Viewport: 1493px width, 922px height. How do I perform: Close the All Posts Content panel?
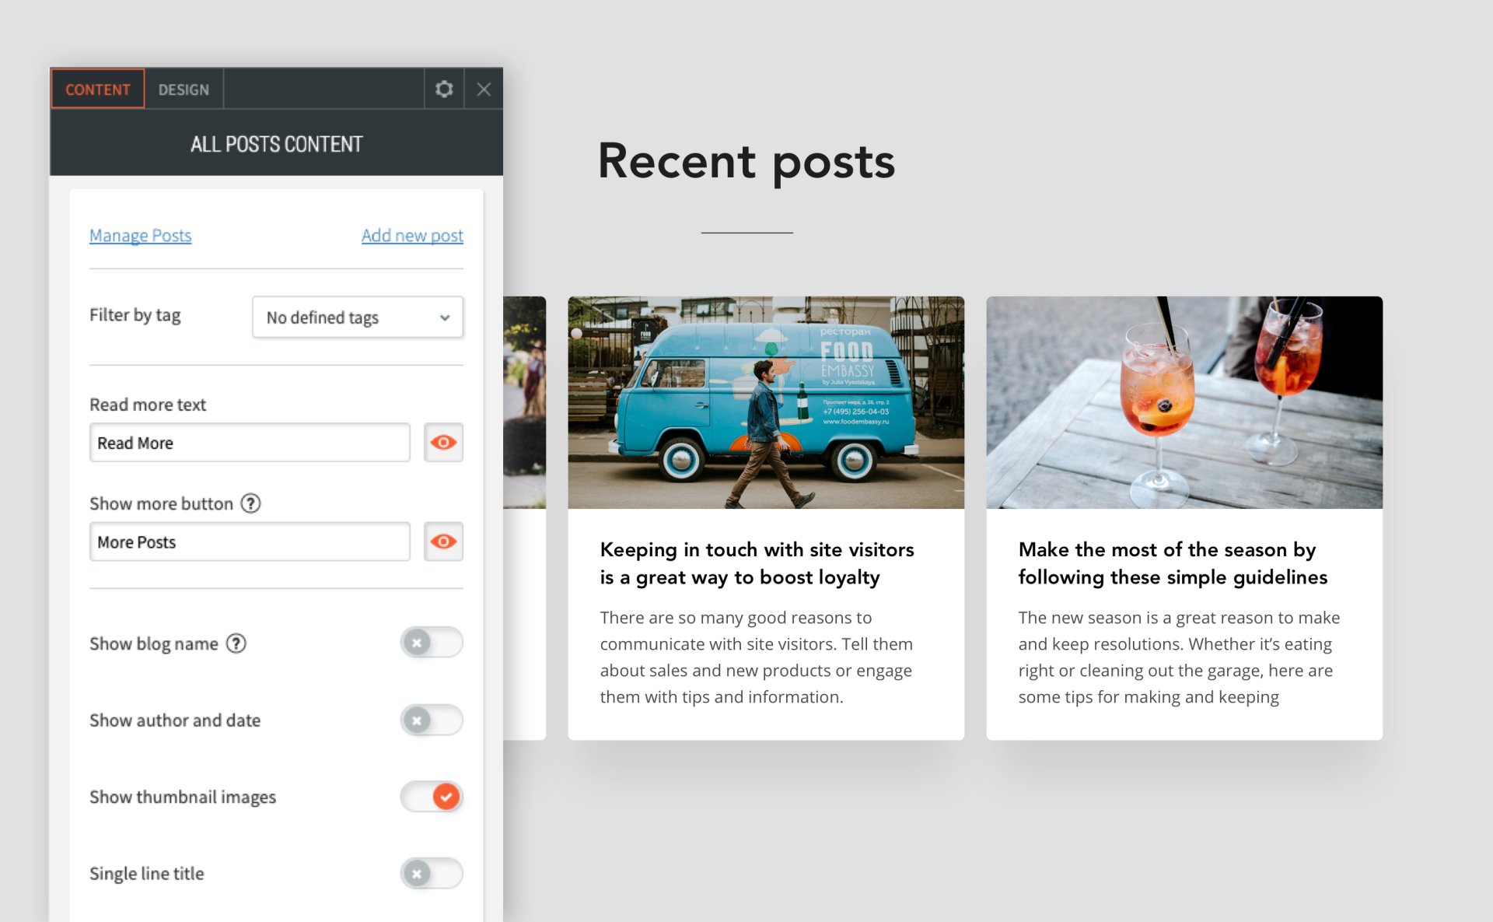coord(484,89)
